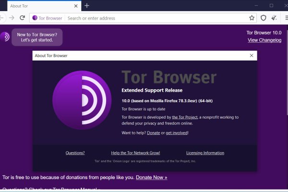This screenshot has height=192, width=288.
Task: Bookmark this page with the star icon
Action: click(x=252, y=18)
